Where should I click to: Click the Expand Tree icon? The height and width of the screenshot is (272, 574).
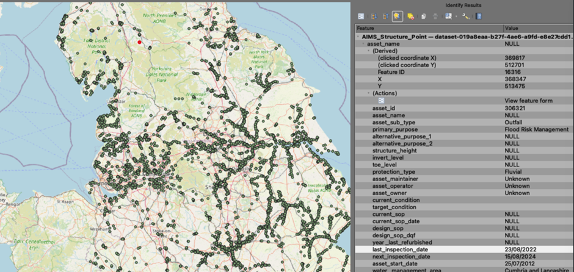[x=374, y=16]
